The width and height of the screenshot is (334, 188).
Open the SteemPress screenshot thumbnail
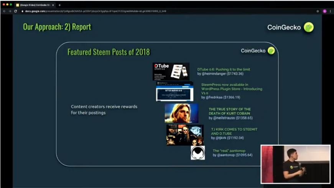coord(174,91)
